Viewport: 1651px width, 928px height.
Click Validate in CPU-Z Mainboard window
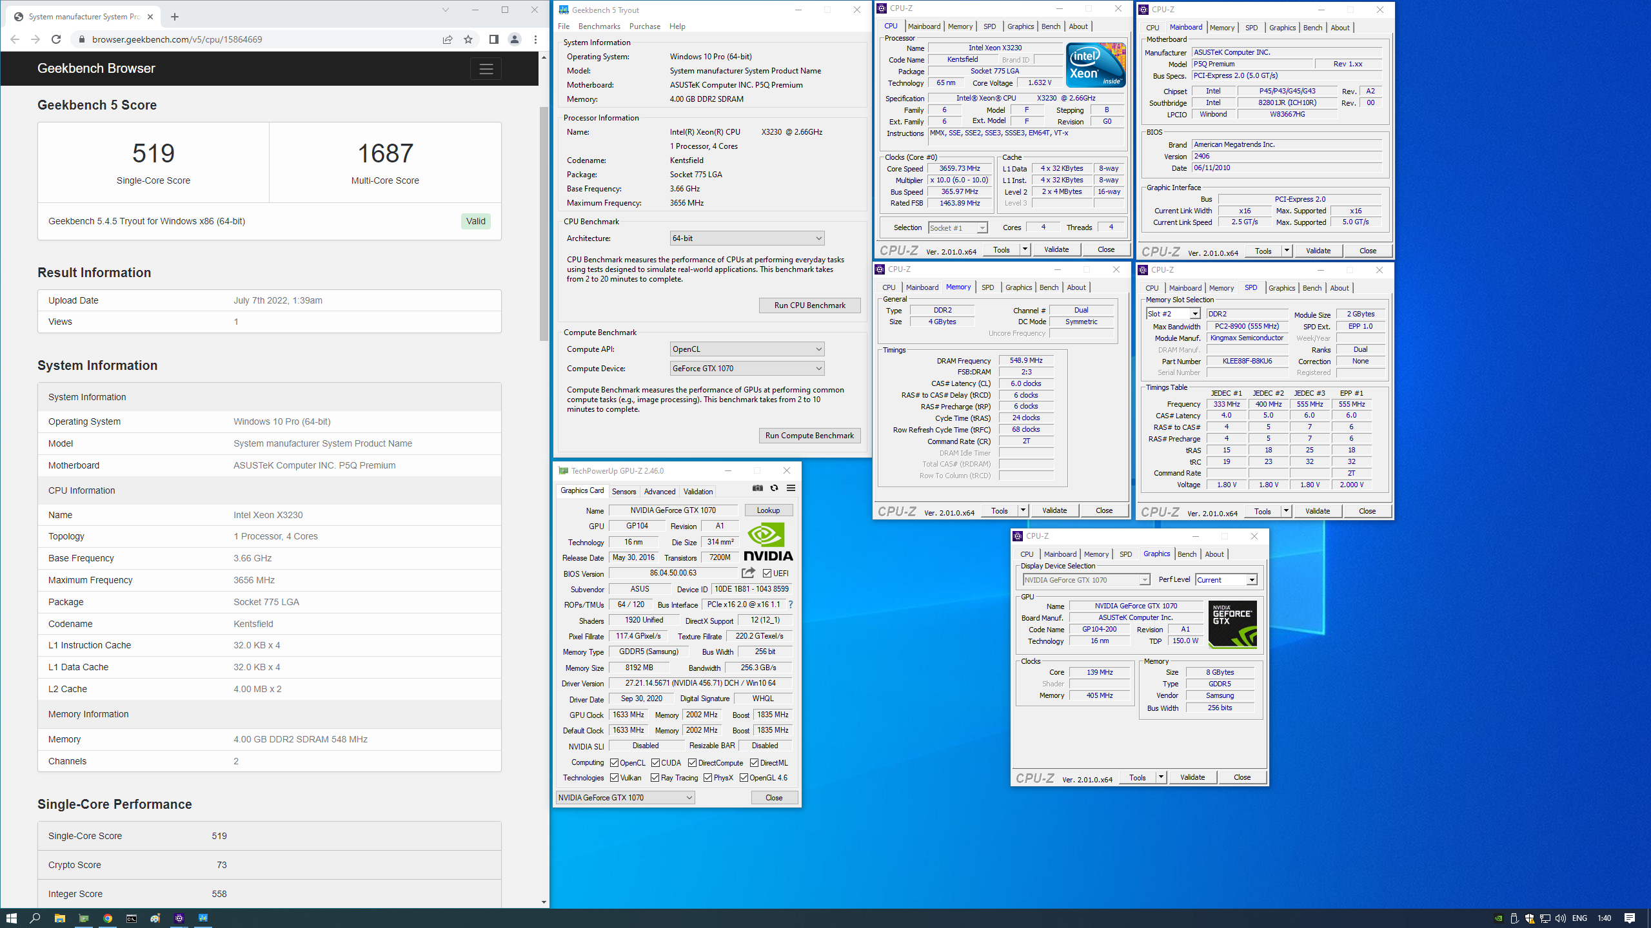click(1318, 251)
